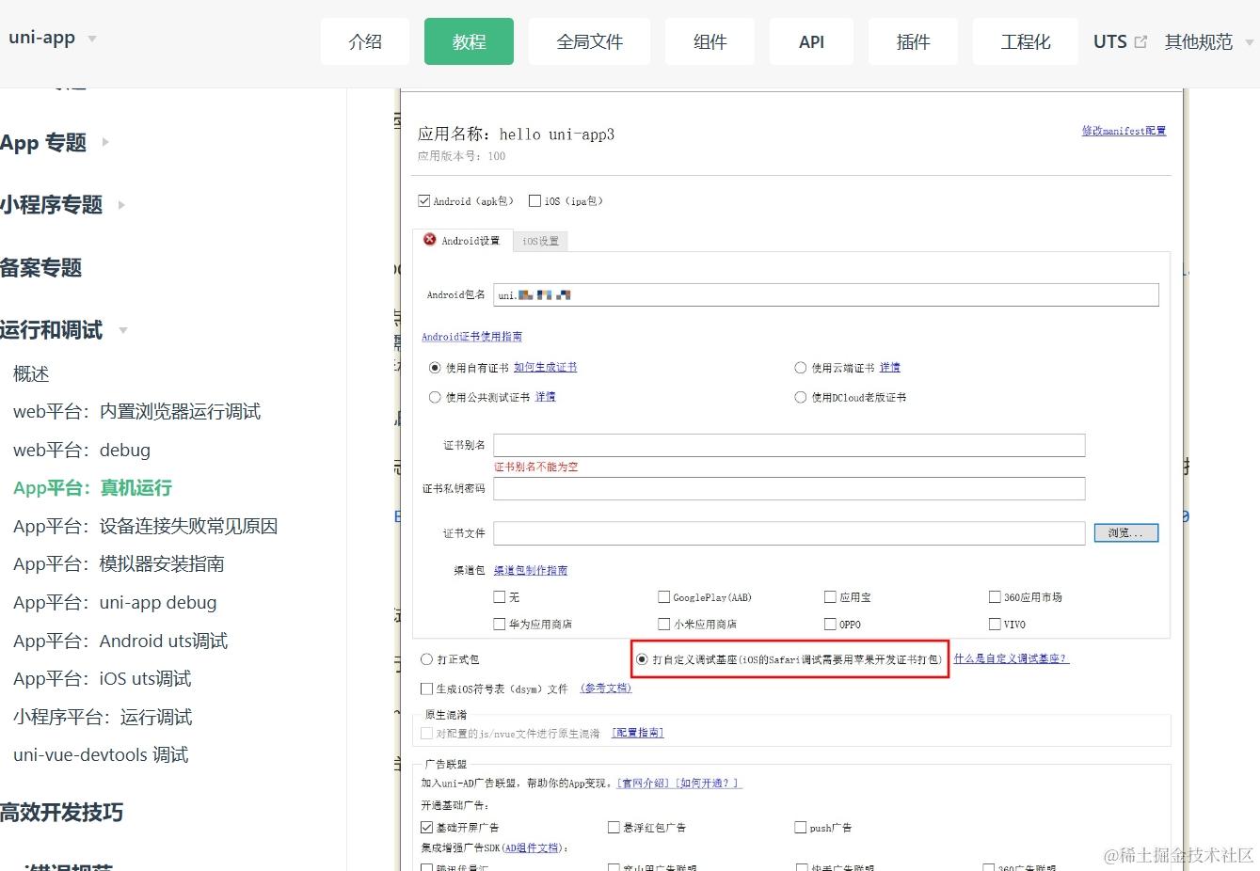This screenshot has height=871, width=1260.
Task: Check the 悬浮红包广告 checkbox
Action: tap(614, 827)
